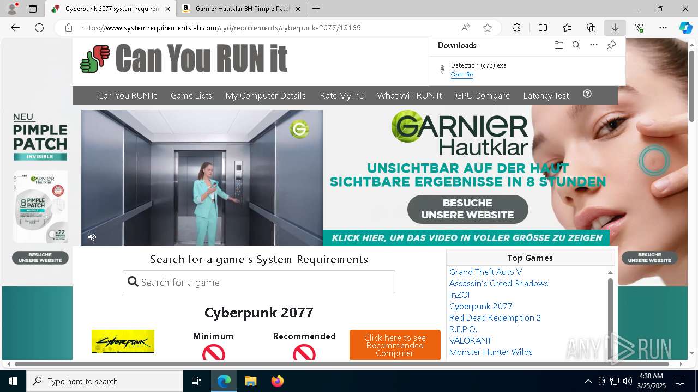Open File Explorer from taskbar
This screenshot has width=698, height=392.
[250, 381]
